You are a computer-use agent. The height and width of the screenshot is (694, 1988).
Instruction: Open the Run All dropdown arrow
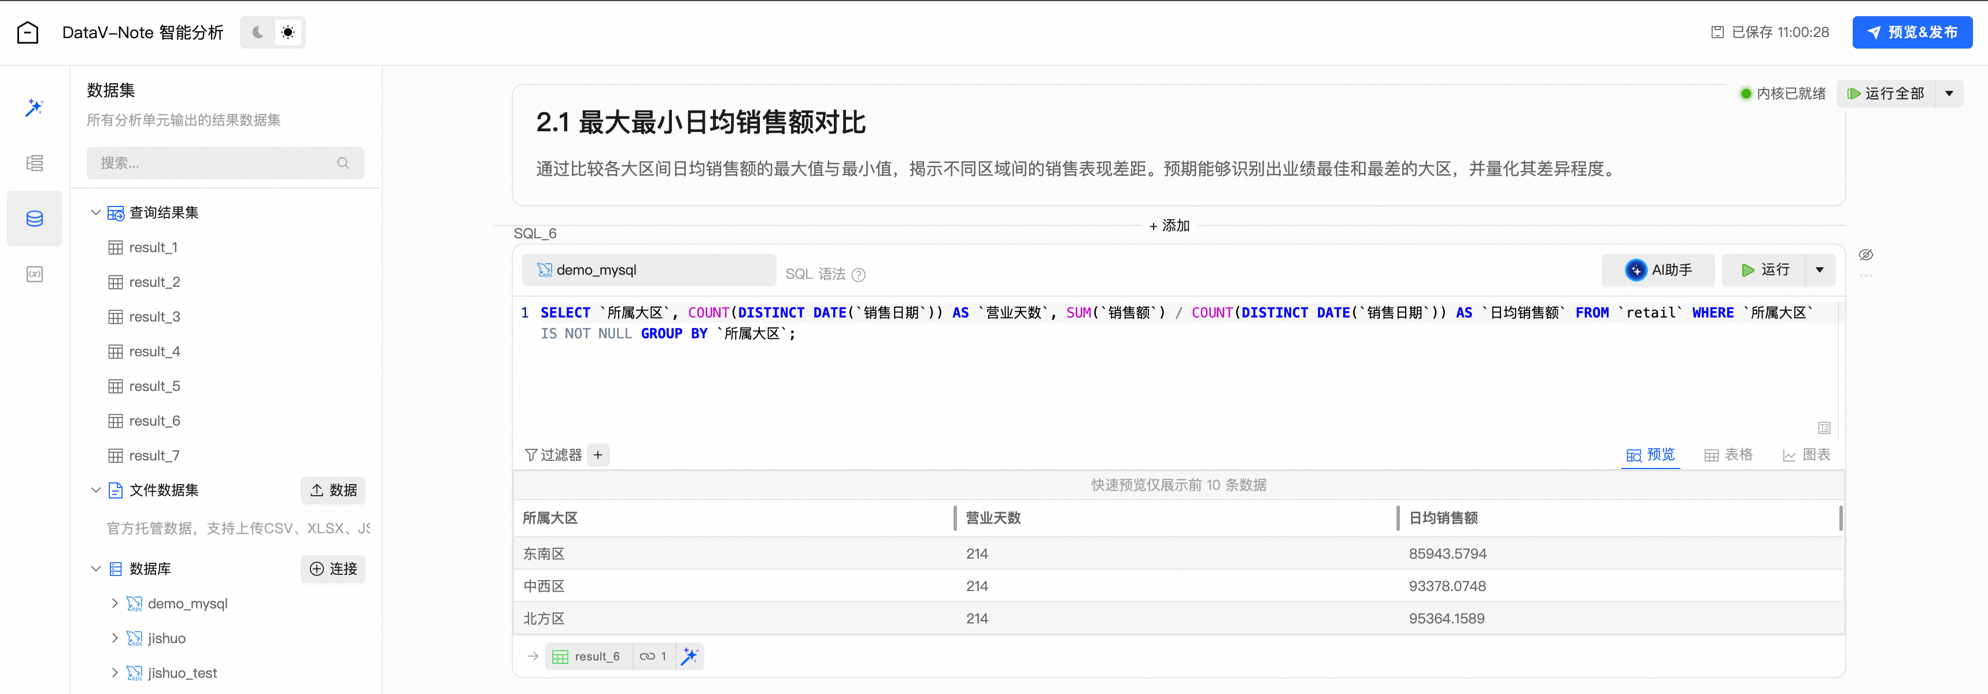click(1949, 94)
